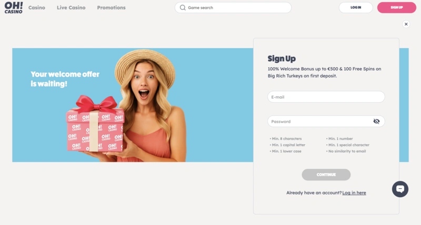Follow the Log in here link
This screenshot has height=225, width=421.
coord(354,192)
